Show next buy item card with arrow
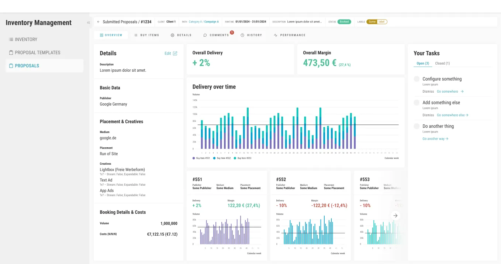 395,215
